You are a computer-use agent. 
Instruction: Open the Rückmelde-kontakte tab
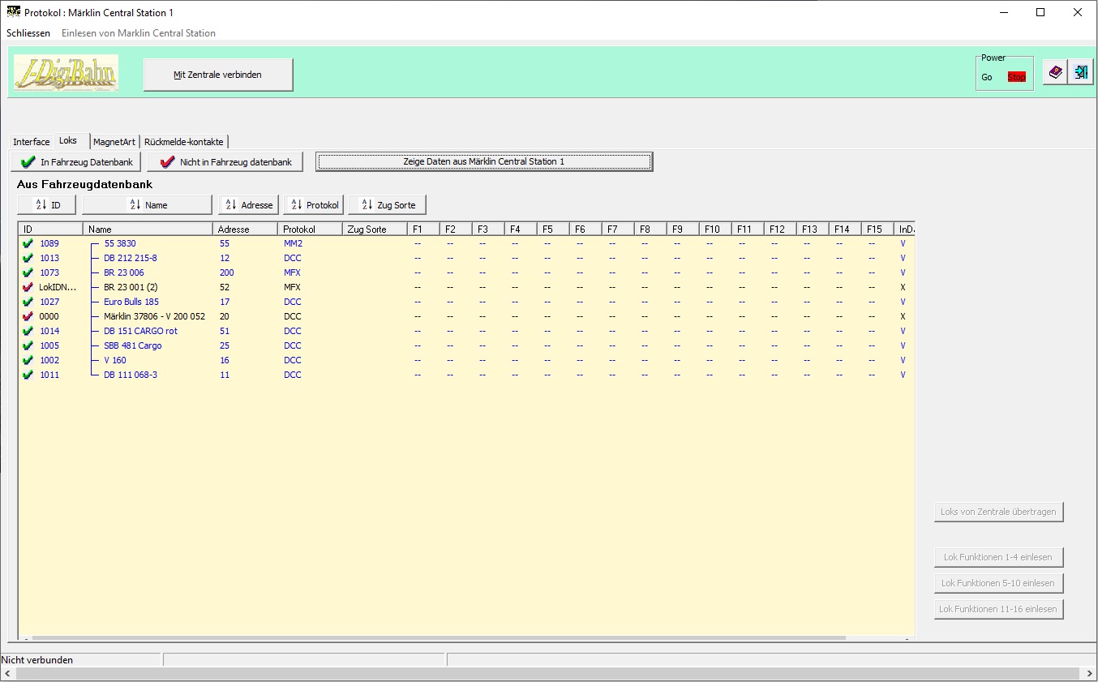pyautogui.click(x=184, y=142)
